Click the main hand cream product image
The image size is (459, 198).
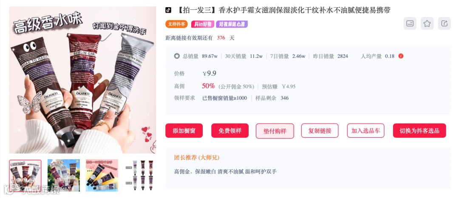82,80
